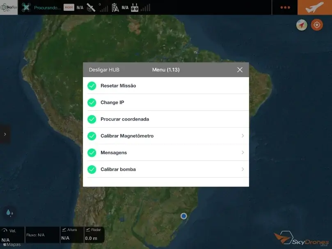
Task: Toggle green check beside Calibrar Magnetômetro
Action: [92, 136]
